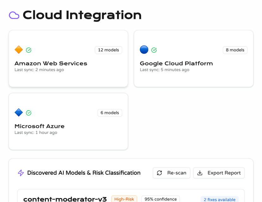This screenshot has width=262, height=202.
Task: Select the High-Risk label on content-moderator-v3
Action: click(x=124, y=199)
